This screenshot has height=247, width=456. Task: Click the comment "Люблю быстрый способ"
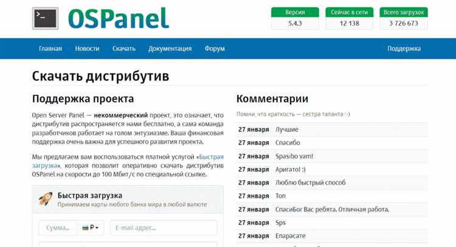tap(310, 183)
